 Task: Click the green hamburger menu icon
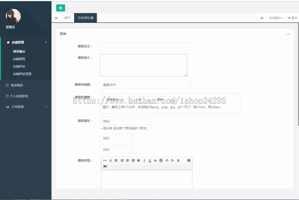tap(60, 8)
